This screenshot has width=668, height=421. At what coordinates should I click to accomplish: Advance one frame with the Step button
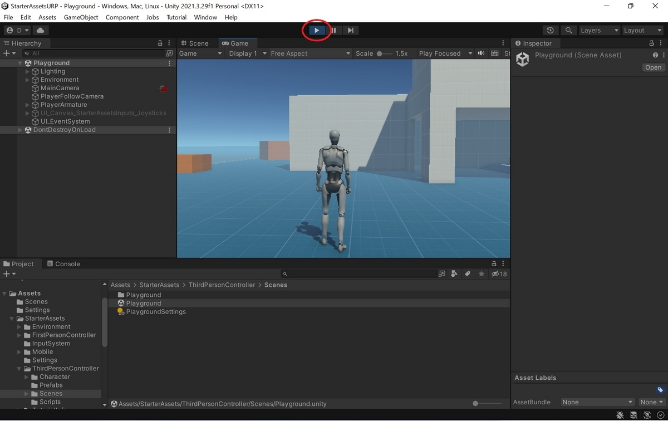coord(350,30)
